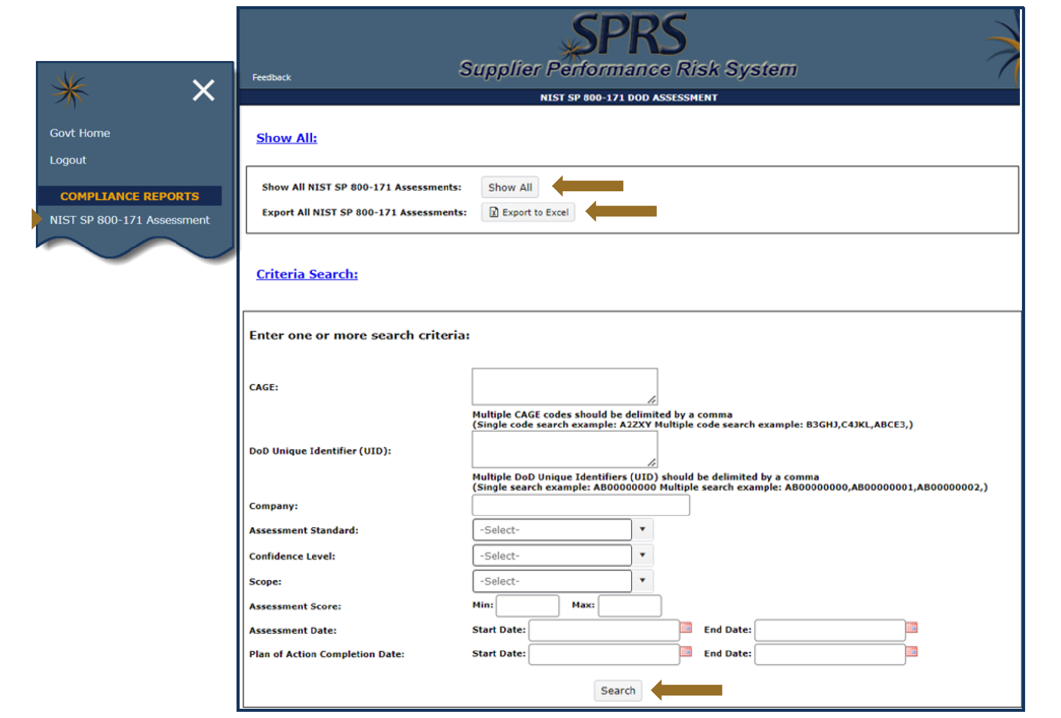
Task: Click the Assessment Date Start Date field
Action: pyautogui.click(x=604, y=630)
